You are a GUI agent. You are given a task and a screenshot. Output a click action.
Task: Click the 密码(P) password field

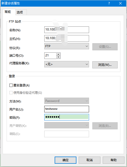(x=67, y=117)
